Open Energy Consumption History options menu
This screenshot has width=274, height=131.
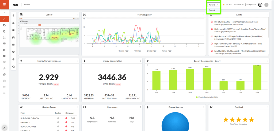pos(267,61)
